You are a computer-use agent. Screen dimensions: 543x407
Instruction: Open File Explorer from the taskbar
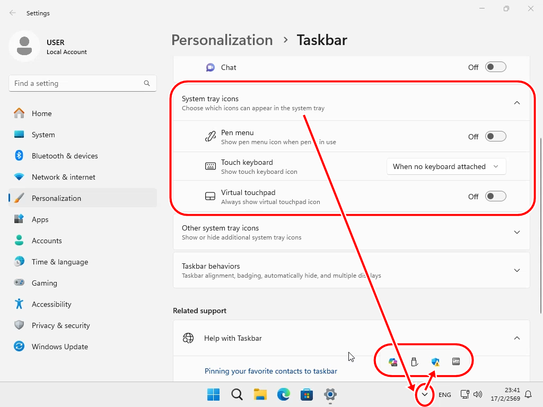coord(260,394)
